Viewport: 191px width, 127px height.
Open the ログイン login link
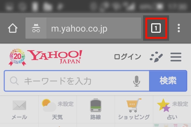coord(128,57)
